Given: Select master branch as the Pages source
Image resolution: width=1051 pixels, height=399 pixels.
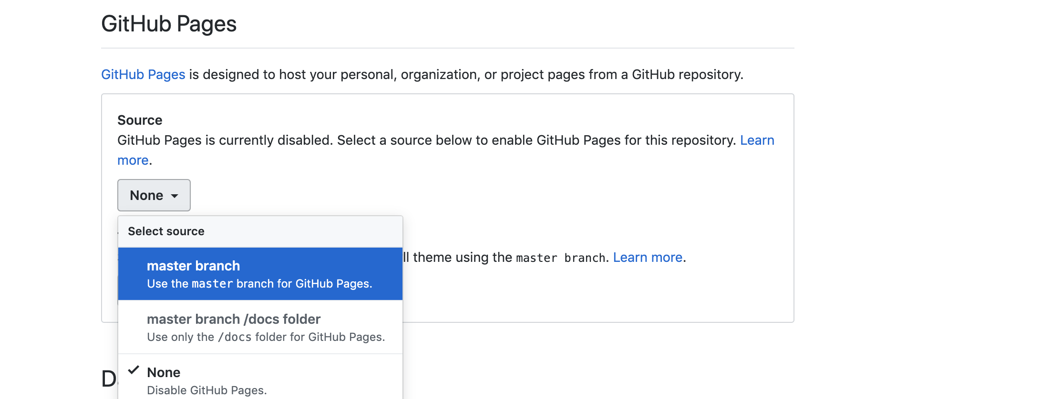Looking at the screenshot, I should coord(260,274).
